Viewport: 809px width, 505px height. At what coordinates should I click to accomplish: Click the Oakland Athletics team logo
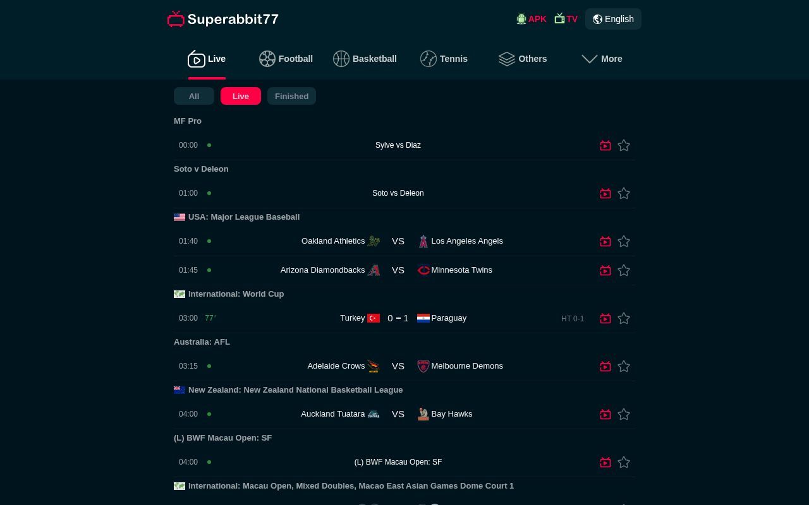[374, 241]
